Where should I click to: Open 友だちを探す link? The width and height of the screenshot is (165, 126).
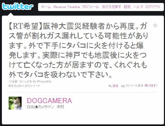pos(111,7)
